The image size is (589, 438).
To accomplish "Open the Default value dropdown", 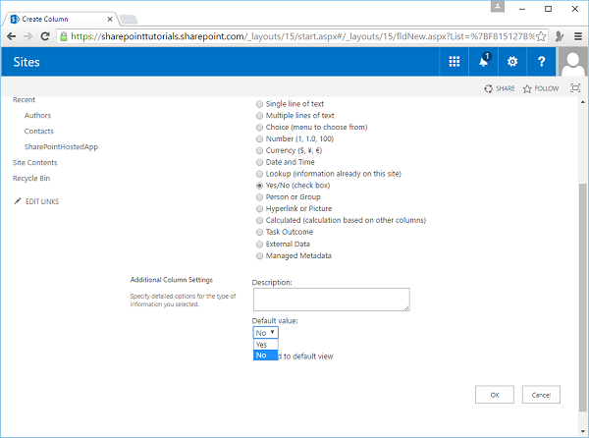I will 266,333.
